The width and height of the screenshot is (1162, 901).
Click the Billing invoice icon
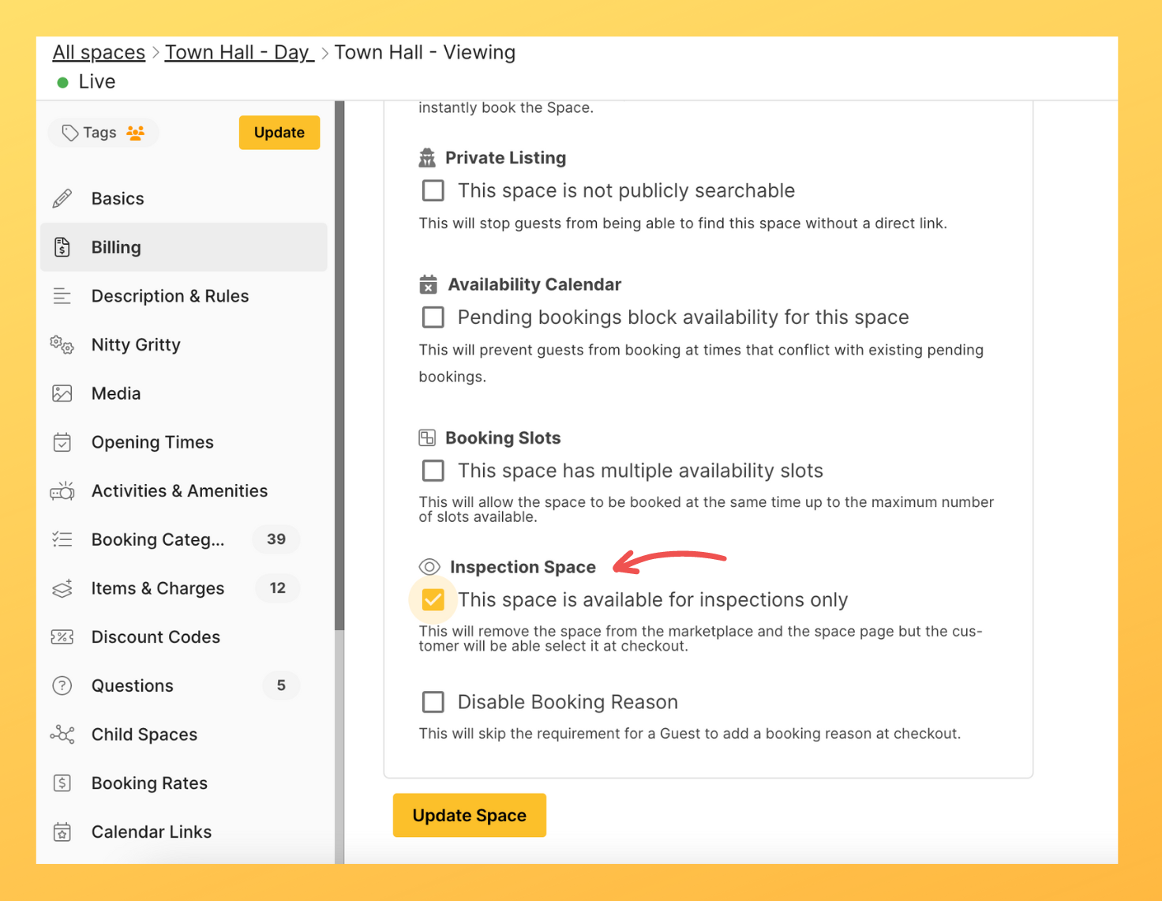(62, 247)
